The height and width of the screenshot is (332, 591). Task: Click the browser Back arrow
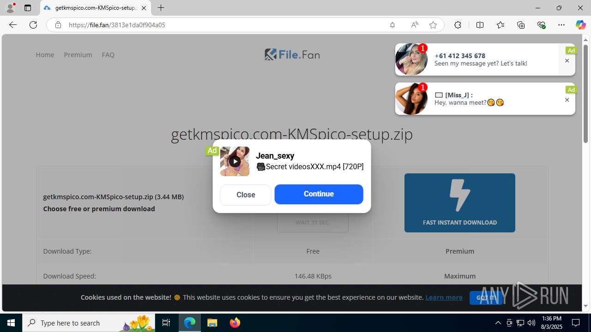13,25
